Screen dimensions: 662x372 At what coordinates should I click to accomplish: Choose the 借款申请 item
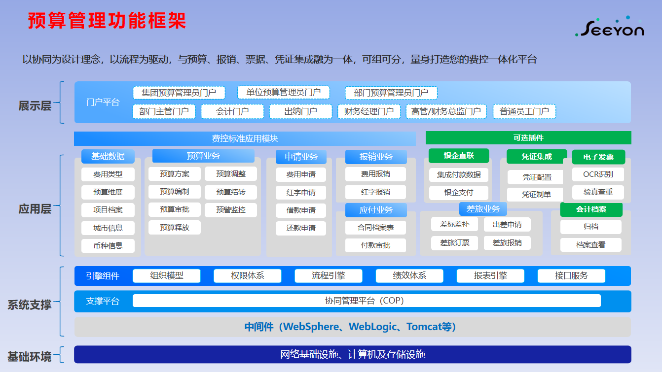(x=301, y=210)
